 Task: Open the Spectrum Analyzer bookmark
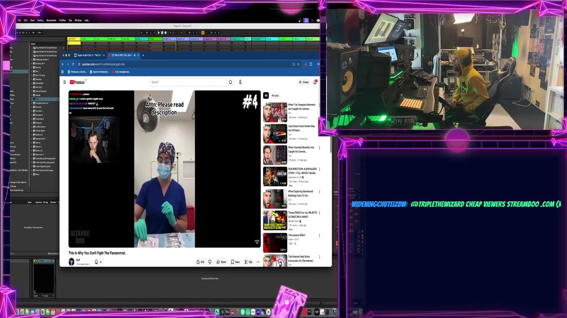coord(100,72)
